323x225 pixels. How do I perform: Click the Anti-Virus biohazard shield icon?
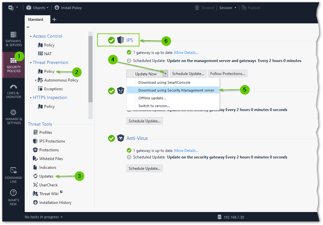pyautogui.click(x=121, y=138)
